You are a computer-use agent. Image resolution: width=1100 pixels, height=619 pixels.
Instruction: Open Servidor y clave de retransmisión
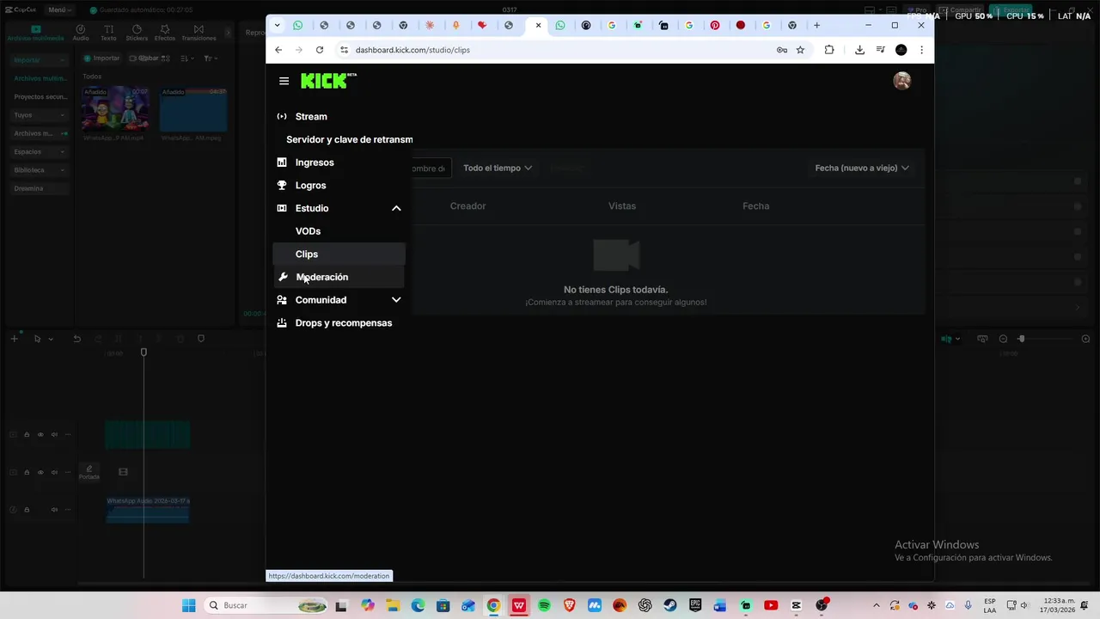click(x=349, y=139)
